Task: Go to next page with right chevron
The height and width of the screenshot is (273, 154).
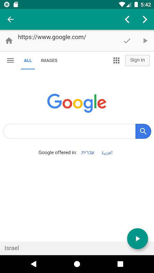Action: click(x=145, y=19)
